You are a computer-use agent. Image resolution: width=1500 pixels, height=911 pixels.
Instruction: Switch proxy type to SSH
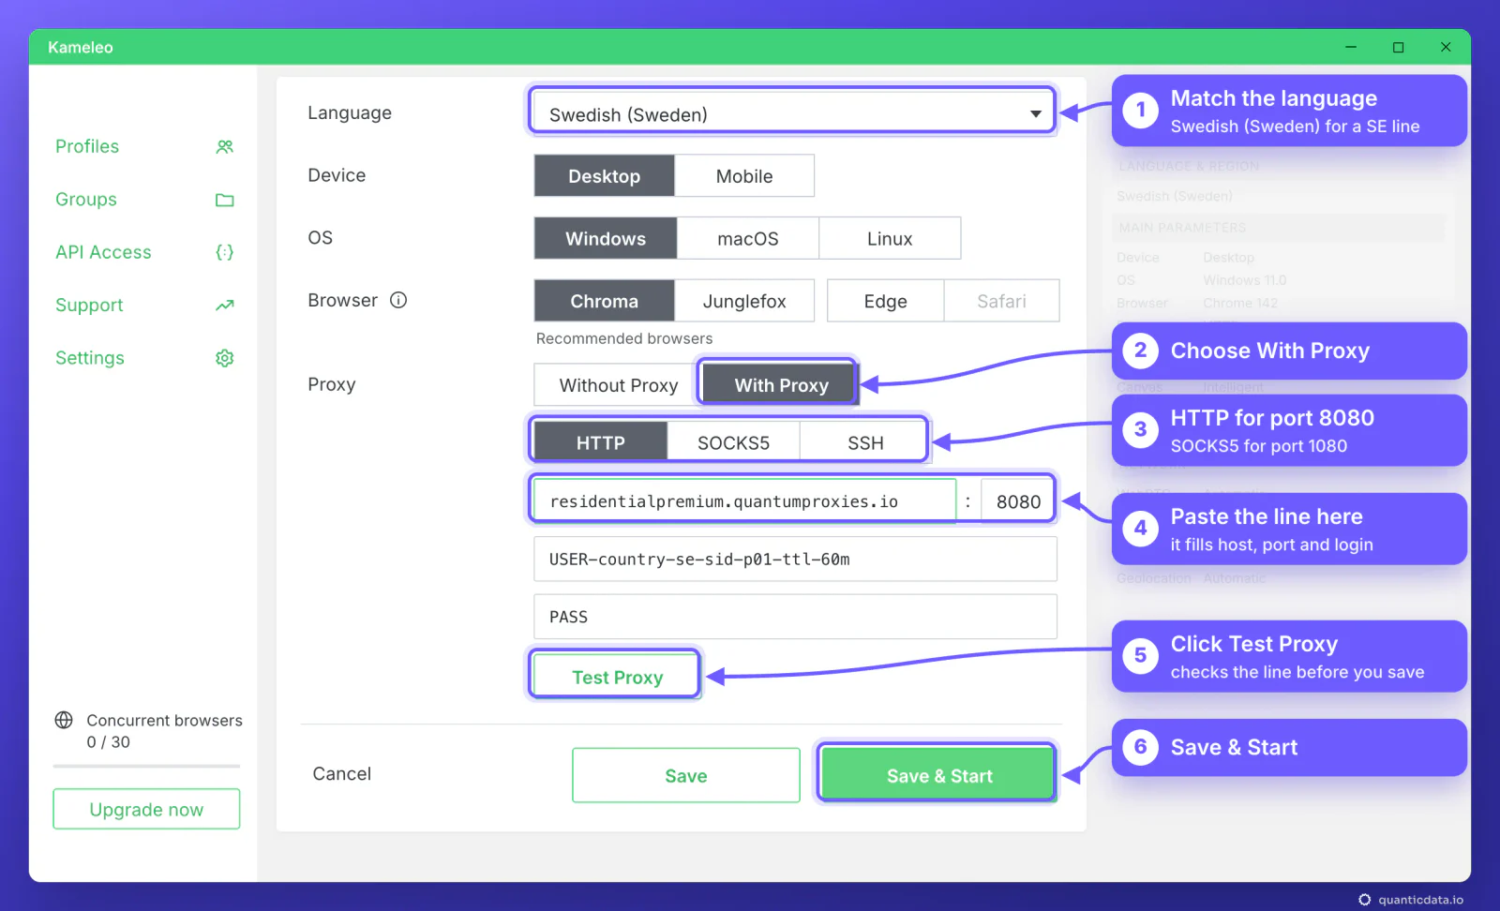[x=865, y=442]
